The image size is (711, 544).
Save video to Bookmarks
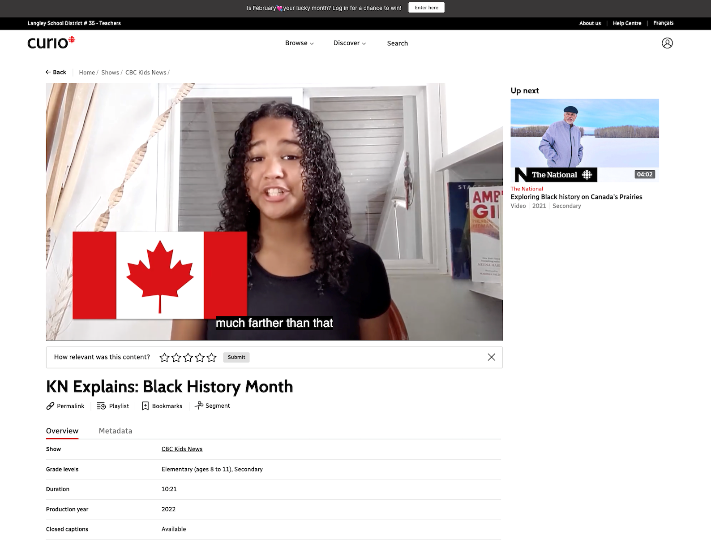pos(162,406)
